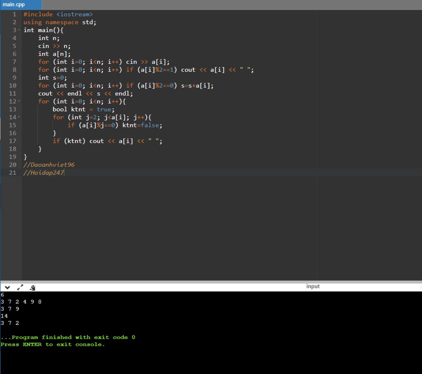The height and width of the screenshot is (374, 422).
Task: Click the 'if (ktnt) cout' line
Action: pos(107,141)
